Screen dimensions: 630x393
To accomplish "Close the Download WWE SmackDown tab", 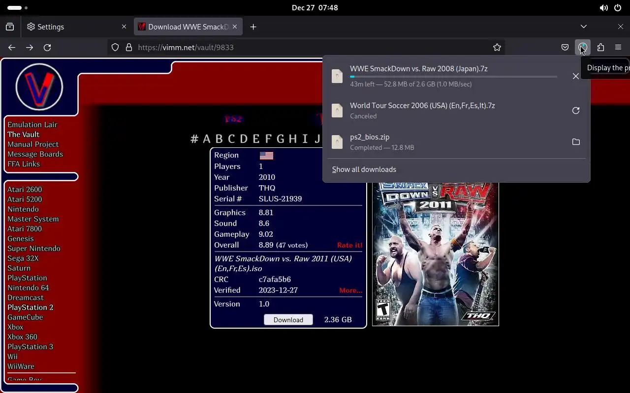I will (235, 27).
